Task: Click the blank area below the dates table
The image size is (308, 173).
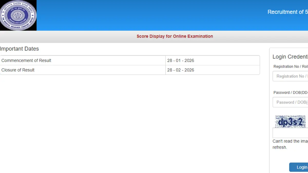Action: (128, 123)
